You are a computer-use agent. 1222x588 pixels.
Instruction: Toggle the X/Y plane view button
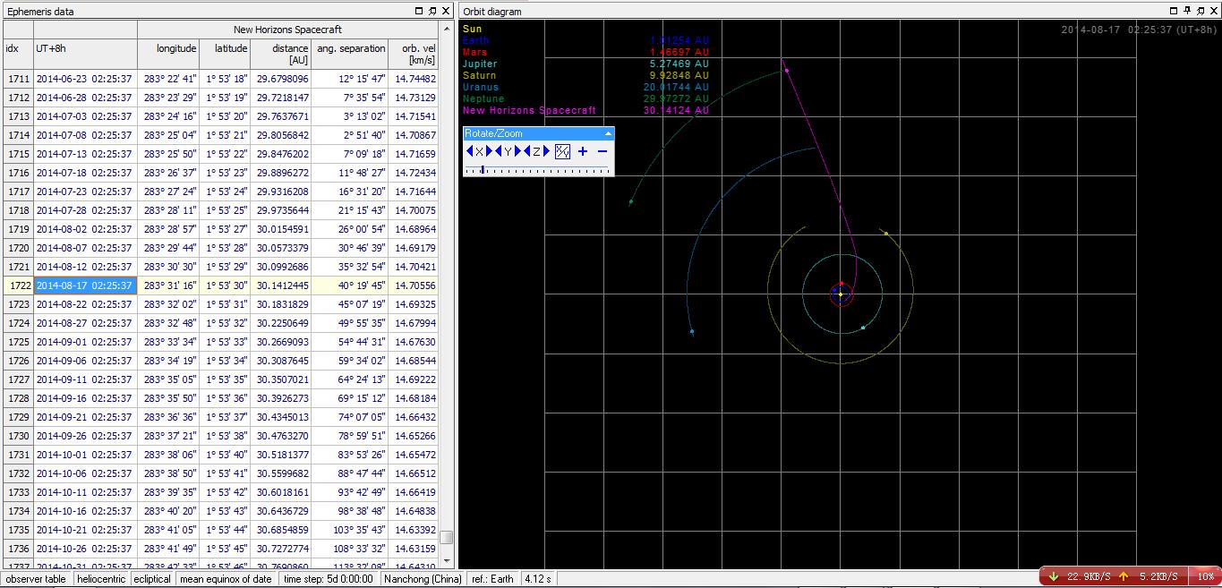562,151
